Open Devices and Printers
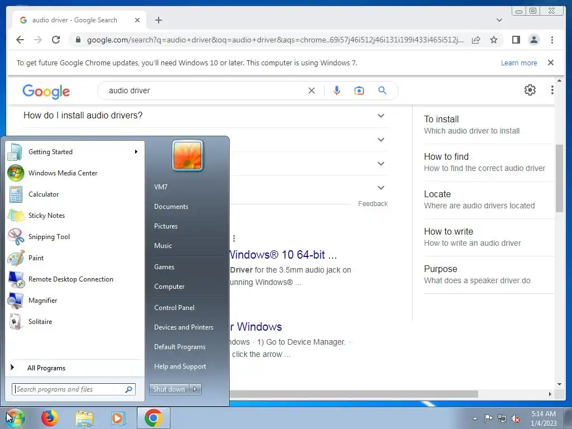The image size is (572, 429). (x=187, y=327)
